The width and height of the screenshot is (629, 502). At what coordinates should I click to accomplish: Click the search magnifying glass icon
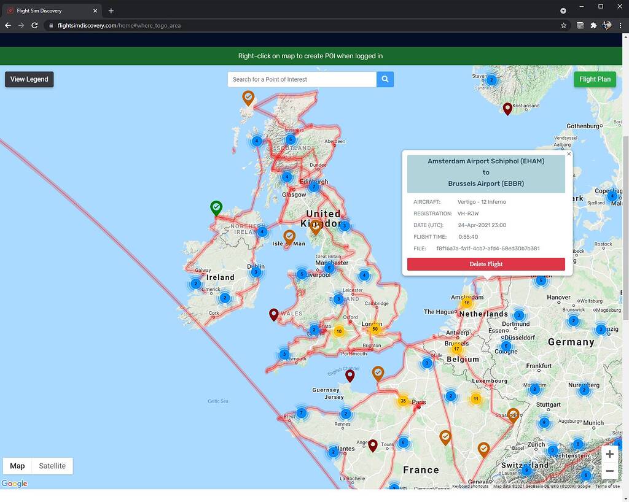click(385, 79)
